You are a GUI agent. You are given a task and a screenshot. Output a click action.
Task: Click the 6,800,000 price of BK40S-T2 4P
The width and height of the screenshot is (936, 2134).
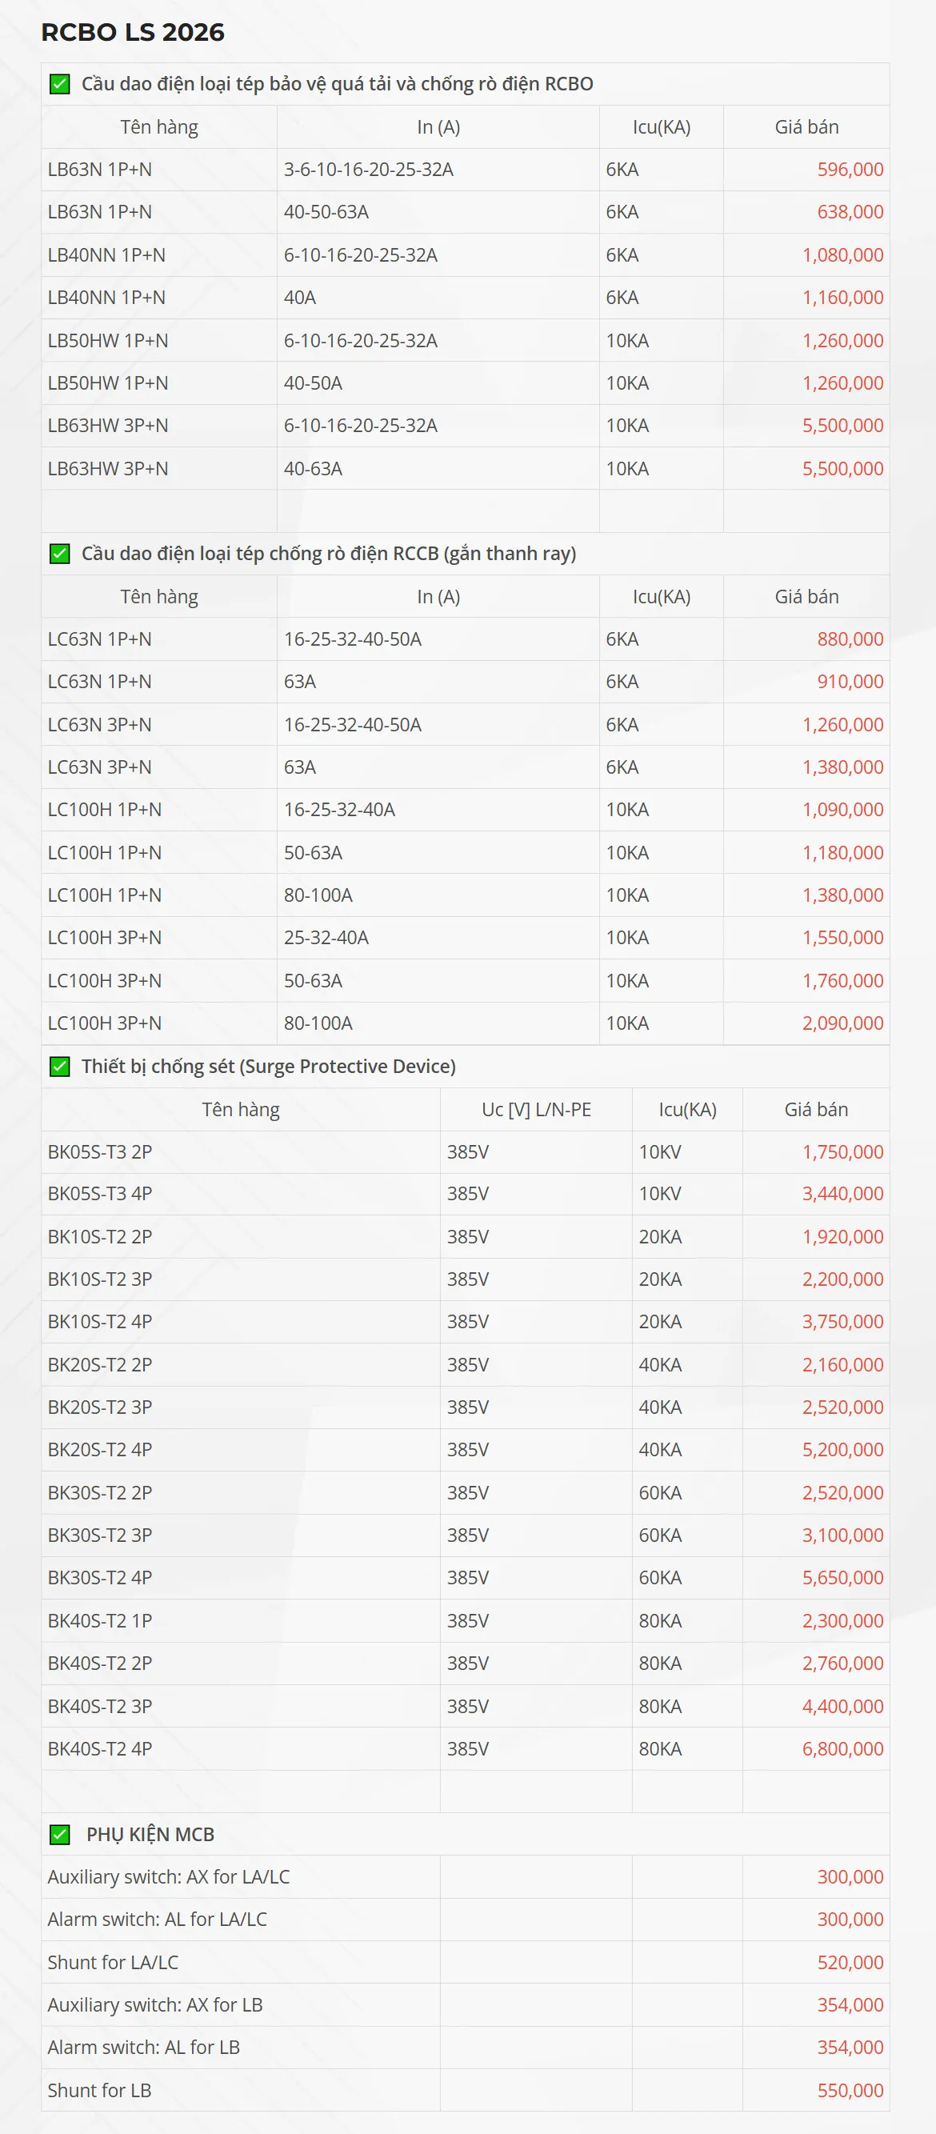click(x=842, y=1748)
